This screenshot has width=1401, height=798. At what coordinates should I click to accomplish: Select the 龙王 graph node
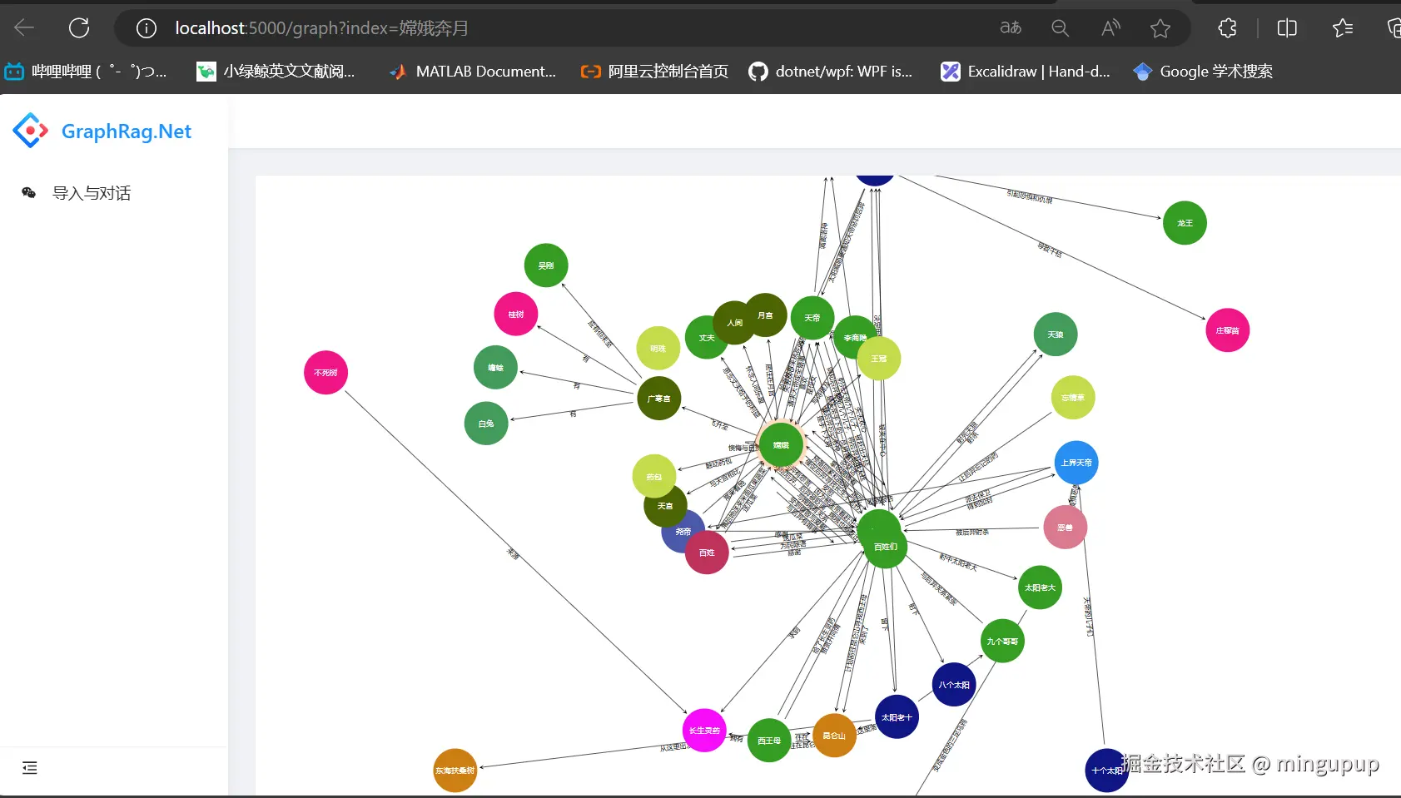click(x=1185, y=223)
